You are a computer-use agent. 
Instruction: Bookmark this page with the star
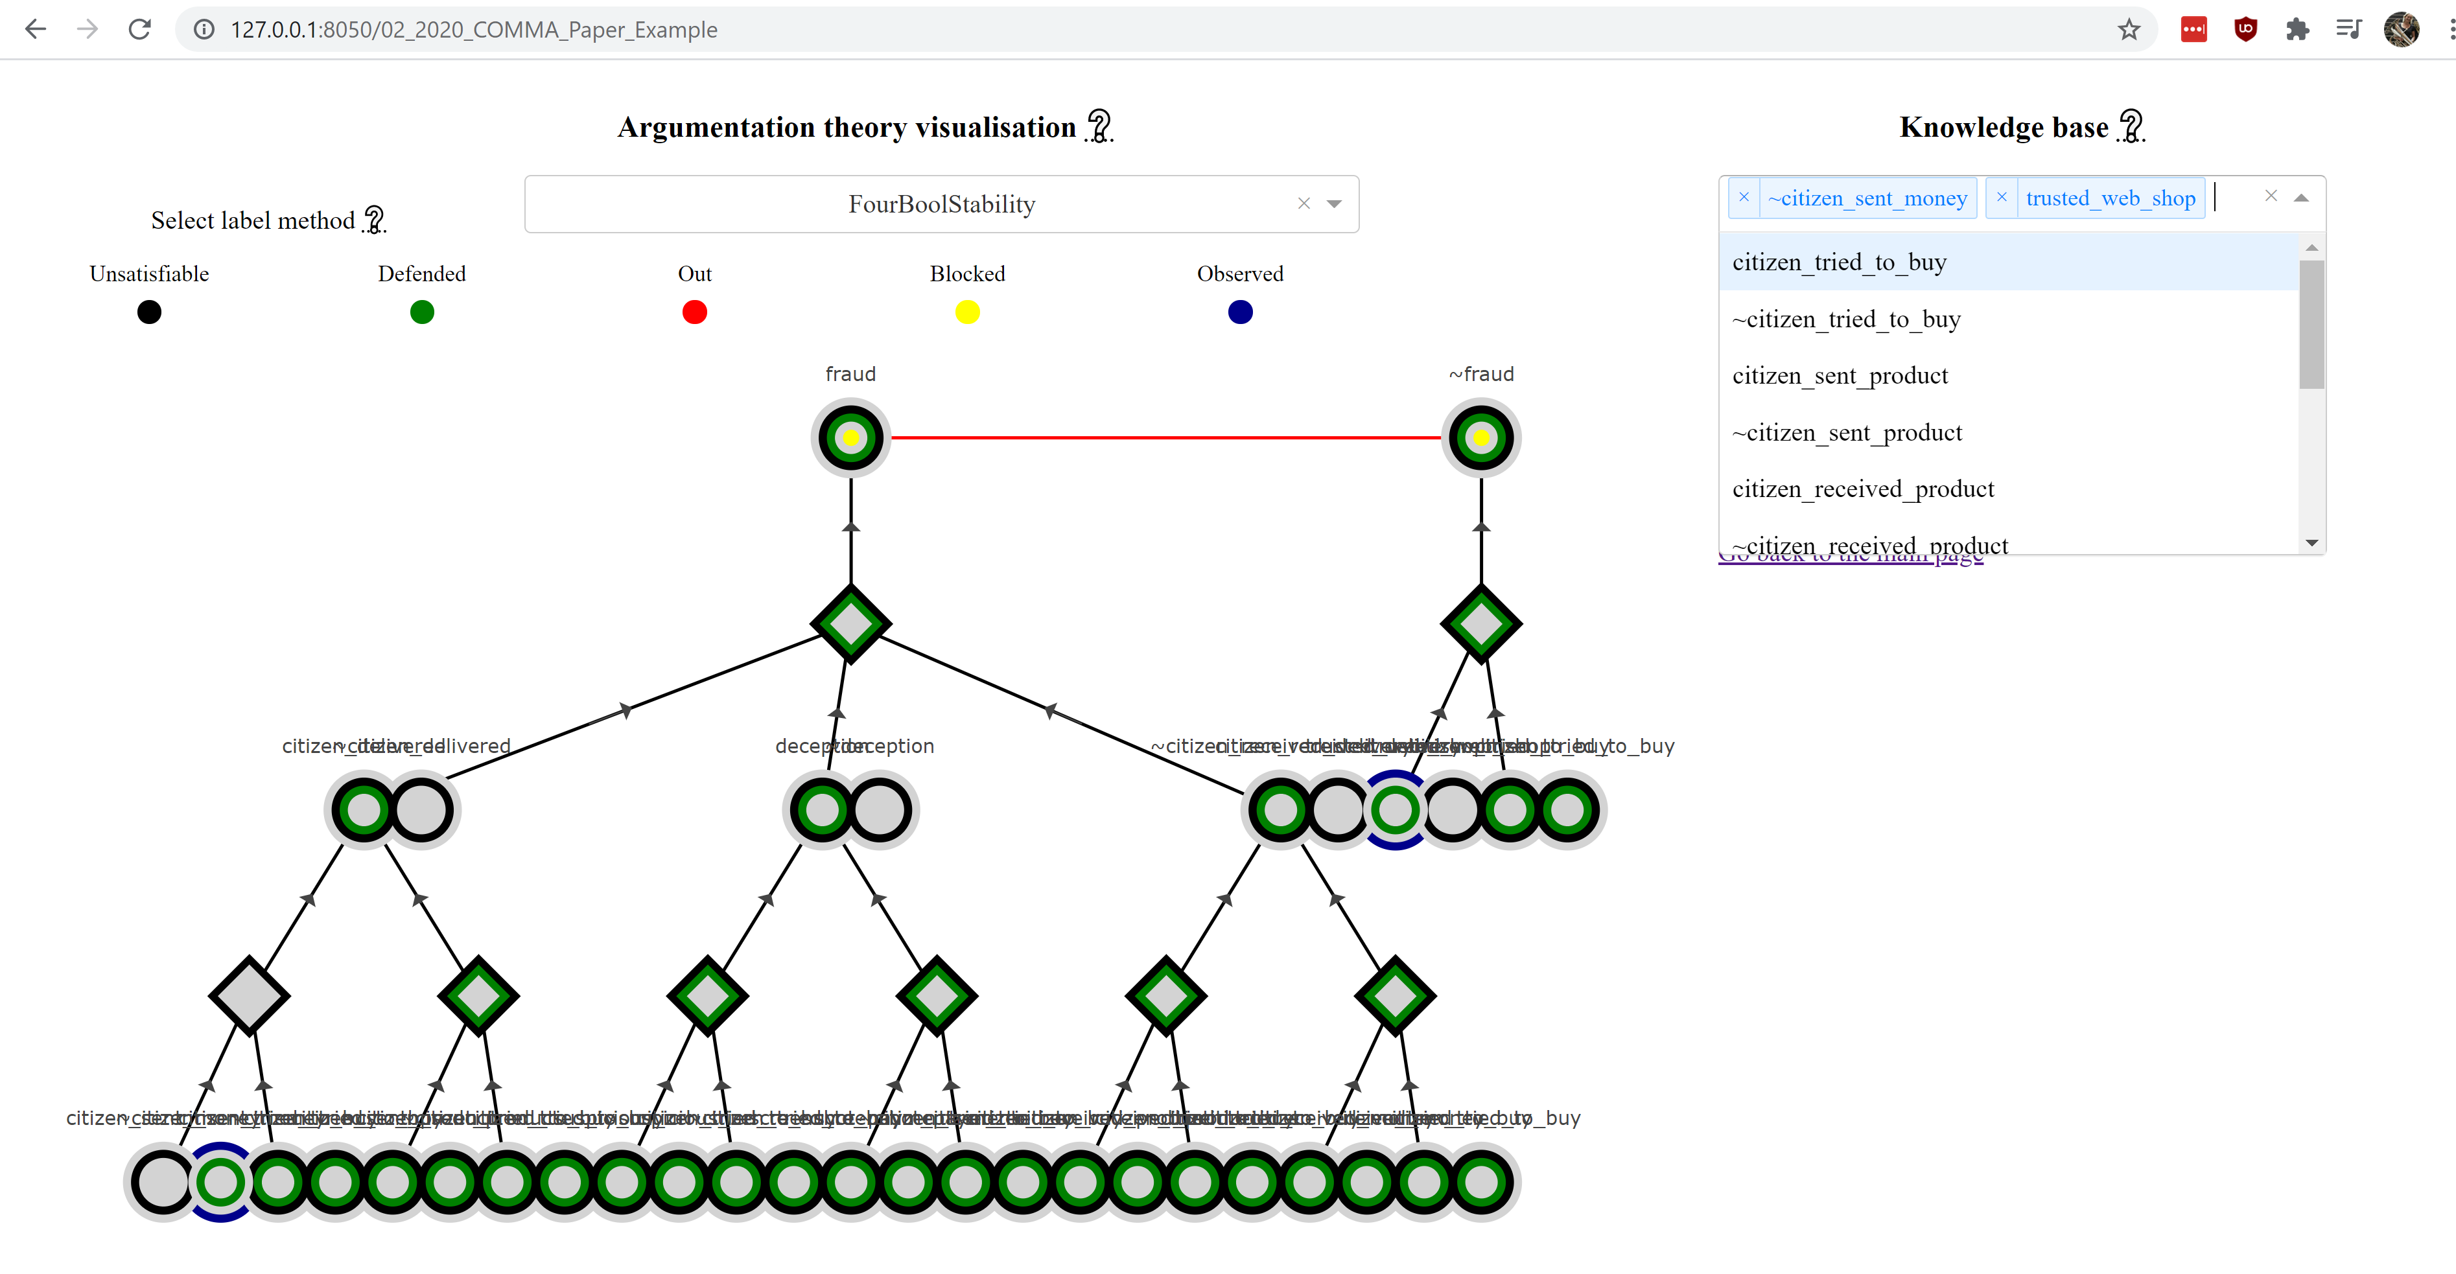2128,30
